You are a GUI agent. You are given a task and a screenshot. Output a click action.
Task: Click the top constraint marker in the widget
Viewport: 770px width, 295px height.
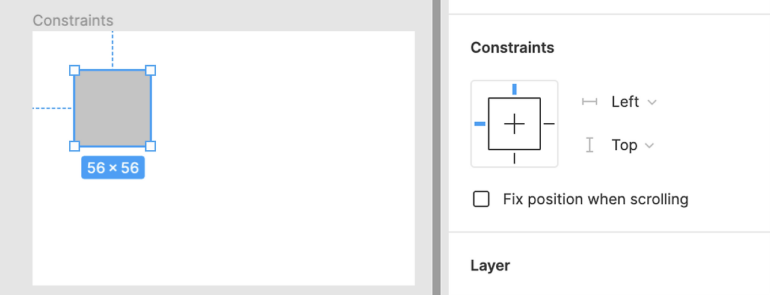[514, 90]
